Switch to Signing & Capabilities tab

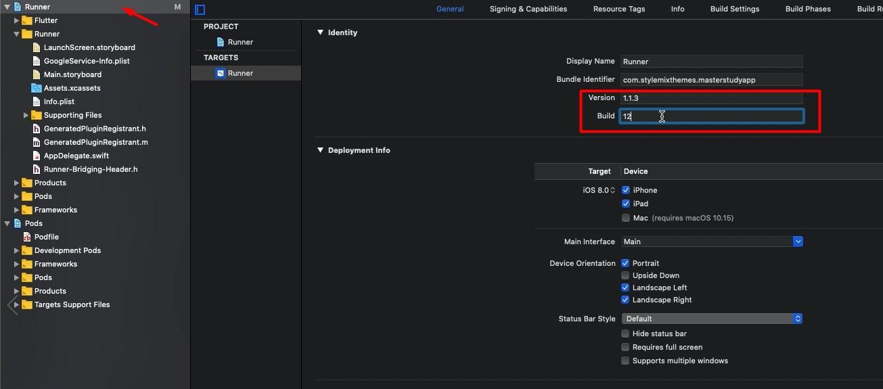point(528,9)
